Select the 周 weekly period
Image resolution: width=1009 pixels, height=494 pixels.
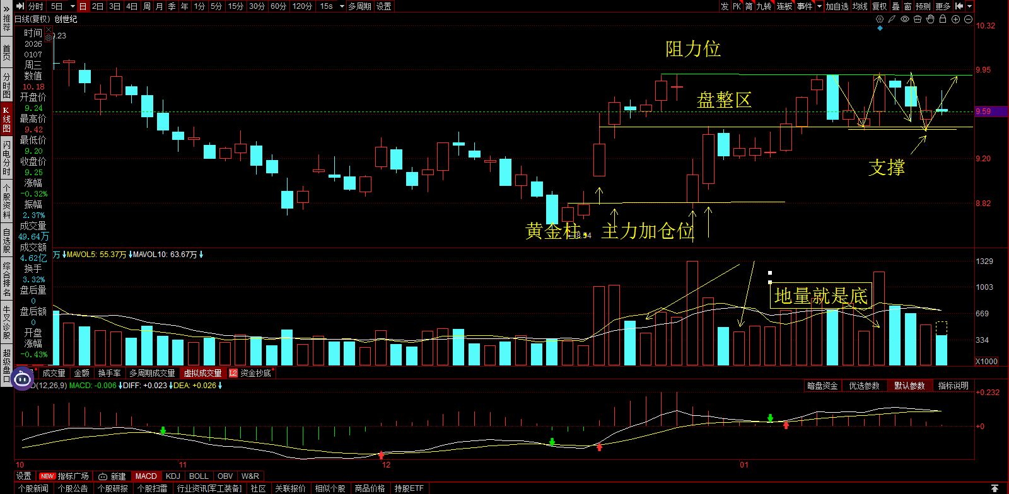146,6
